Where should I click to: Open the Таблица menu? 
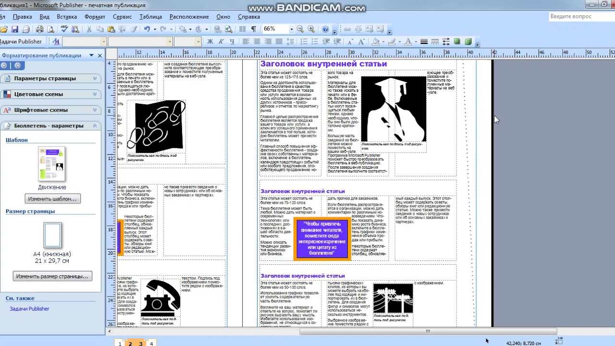(150, 17)
